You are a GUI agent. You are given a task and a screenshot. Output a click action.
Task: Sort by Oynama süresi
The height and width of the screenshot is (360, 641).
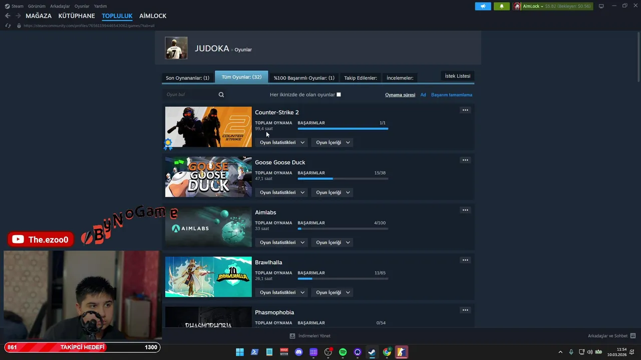coord(400,94)
